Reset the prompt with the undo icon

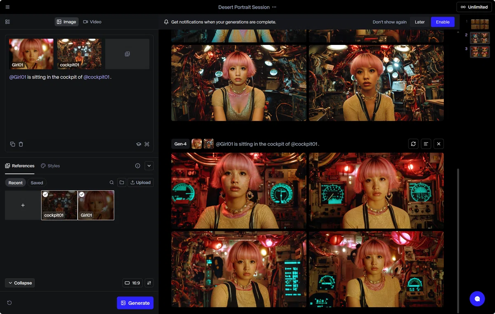point(9,303)
